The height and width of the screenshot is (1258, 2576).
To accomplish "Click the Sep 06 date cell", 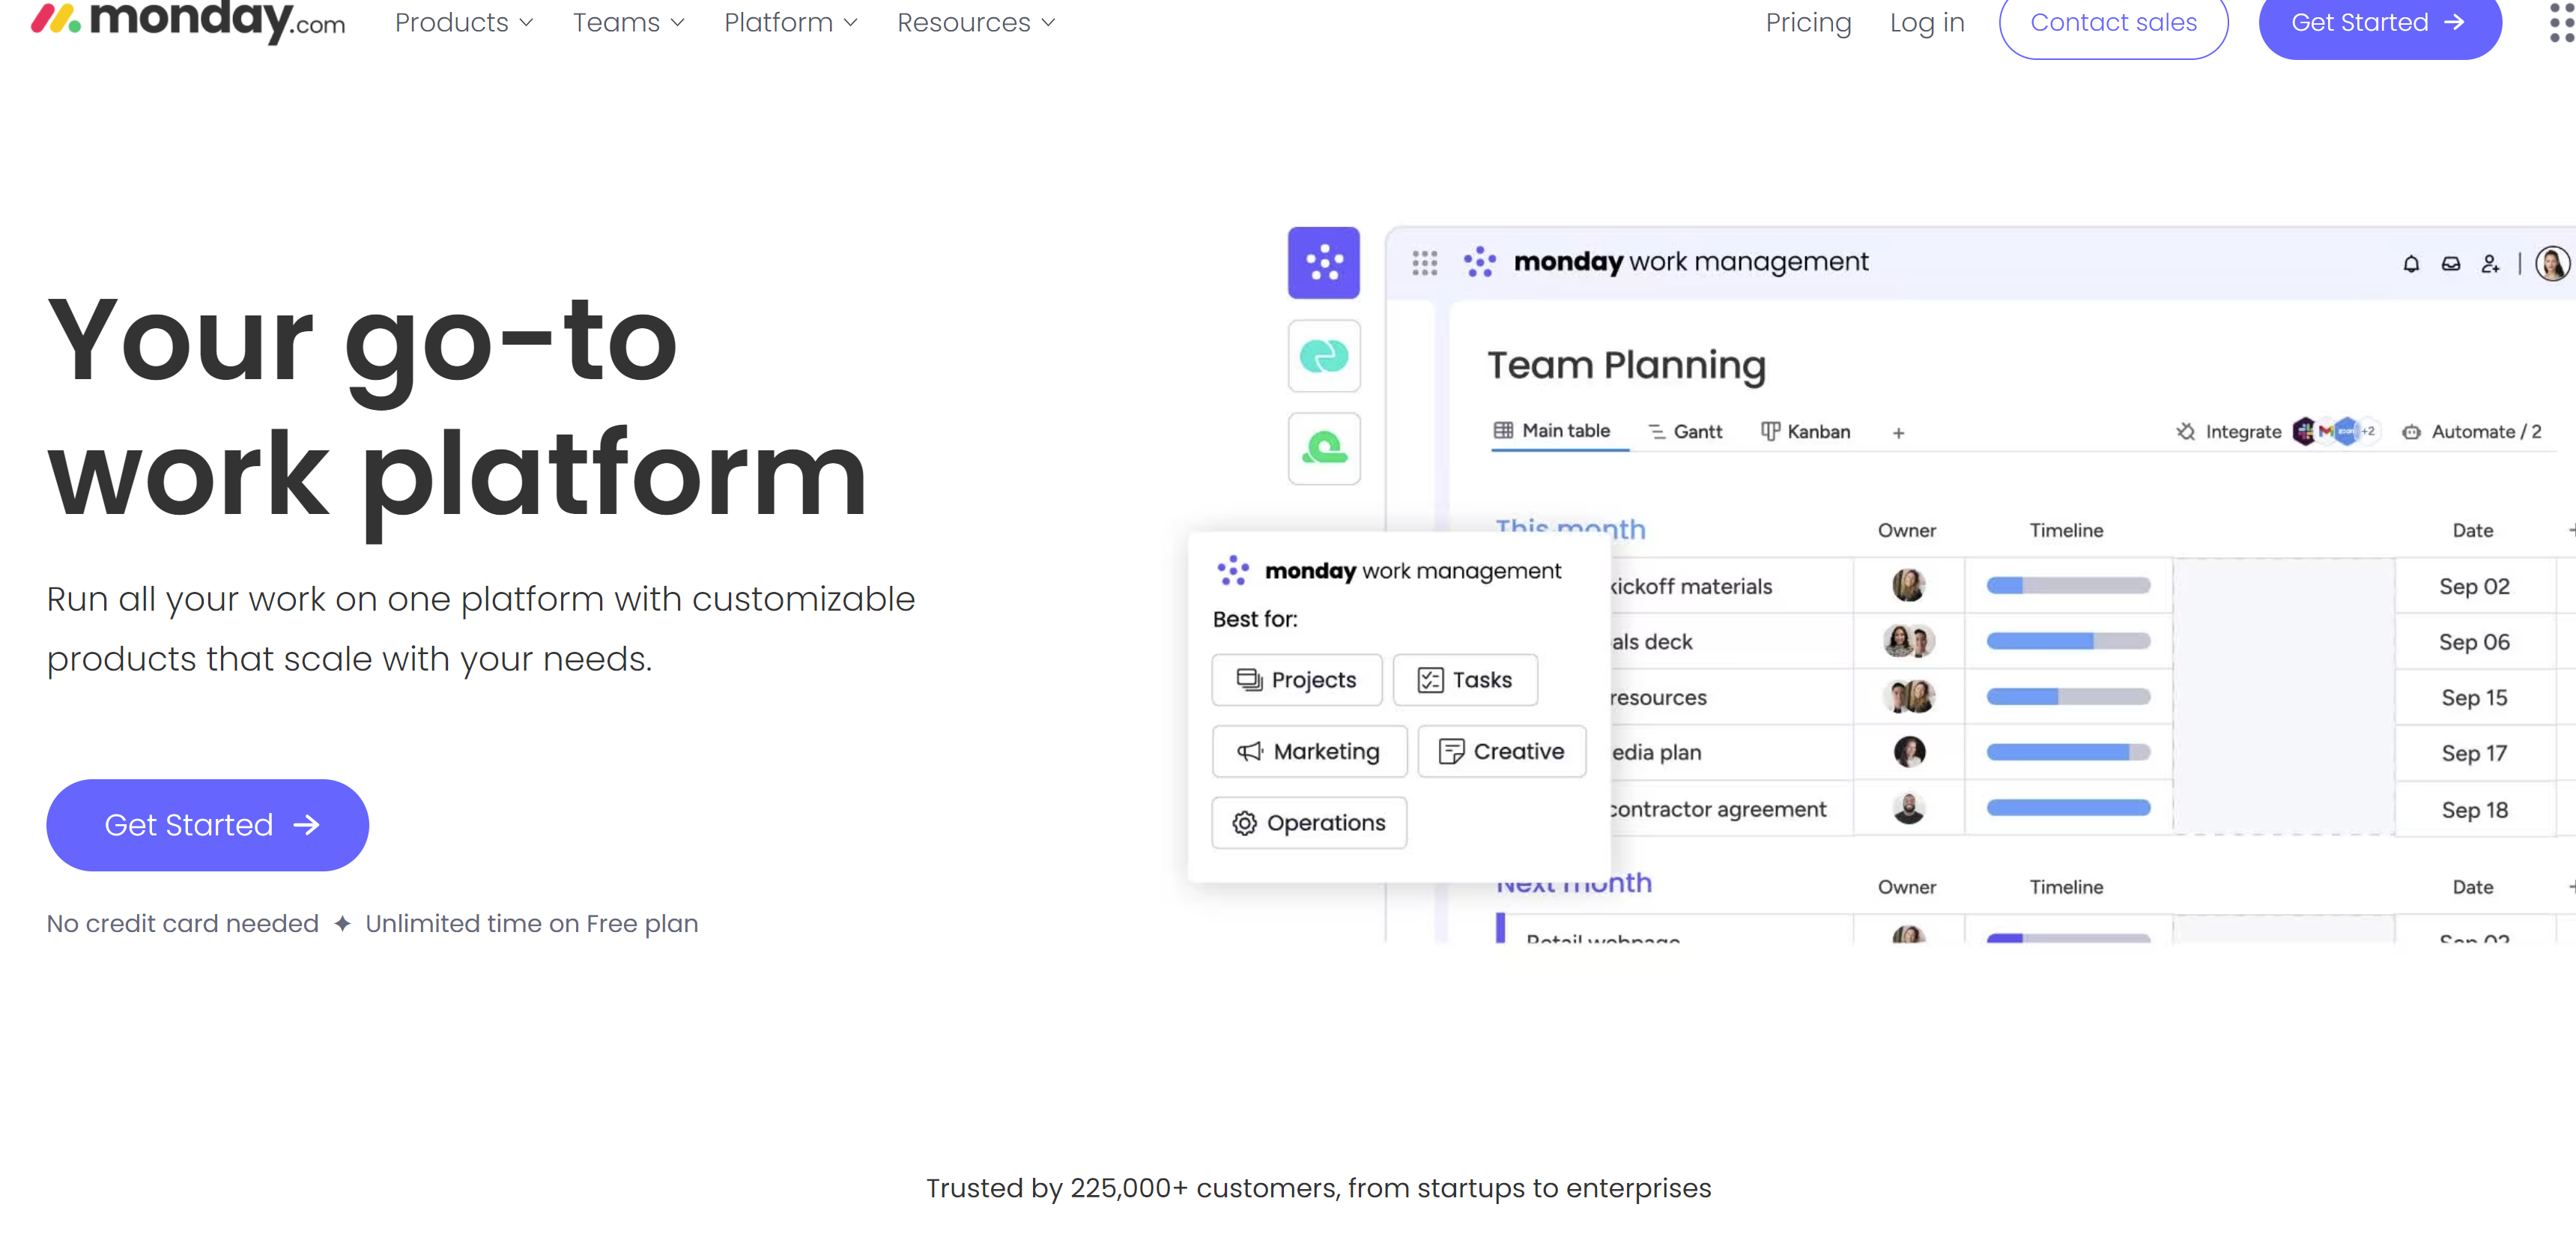I will (x=2474, y=642).
